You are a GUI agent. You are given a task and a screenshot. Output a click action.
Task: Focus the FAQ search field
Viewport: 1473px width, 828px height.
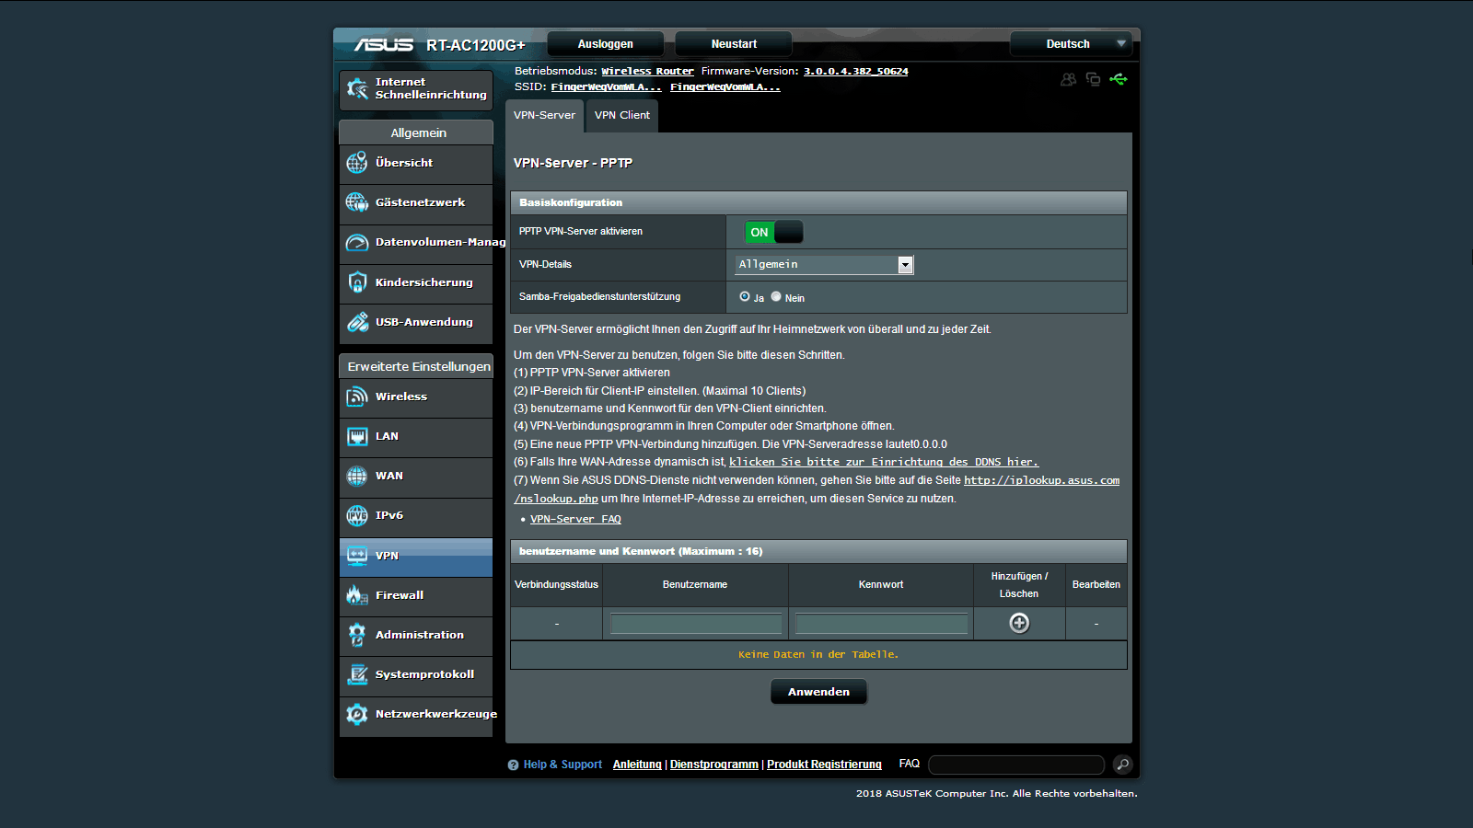point(1016,765)
